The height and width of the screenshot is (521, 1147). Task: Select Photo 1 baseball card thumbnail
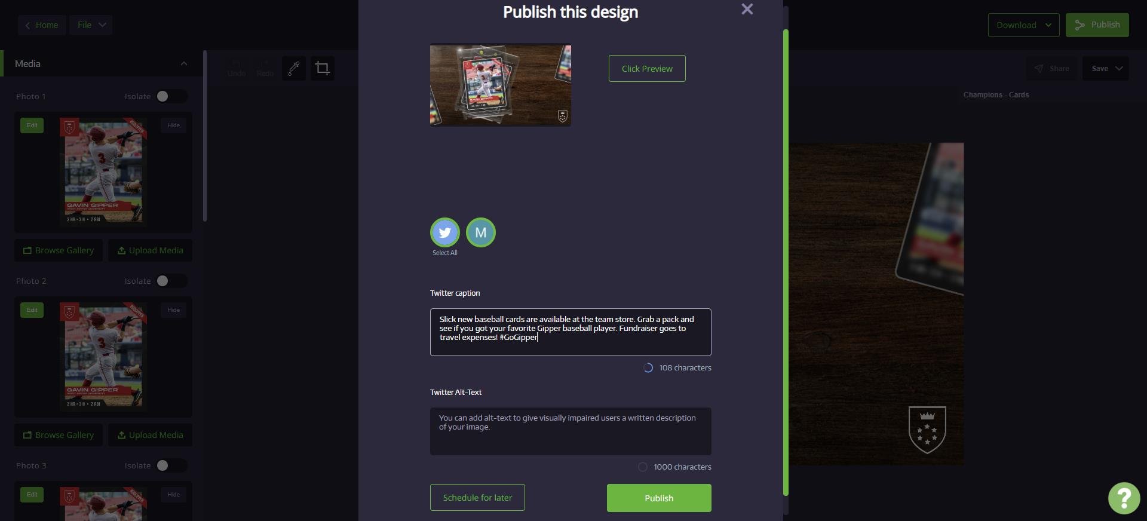103,172
